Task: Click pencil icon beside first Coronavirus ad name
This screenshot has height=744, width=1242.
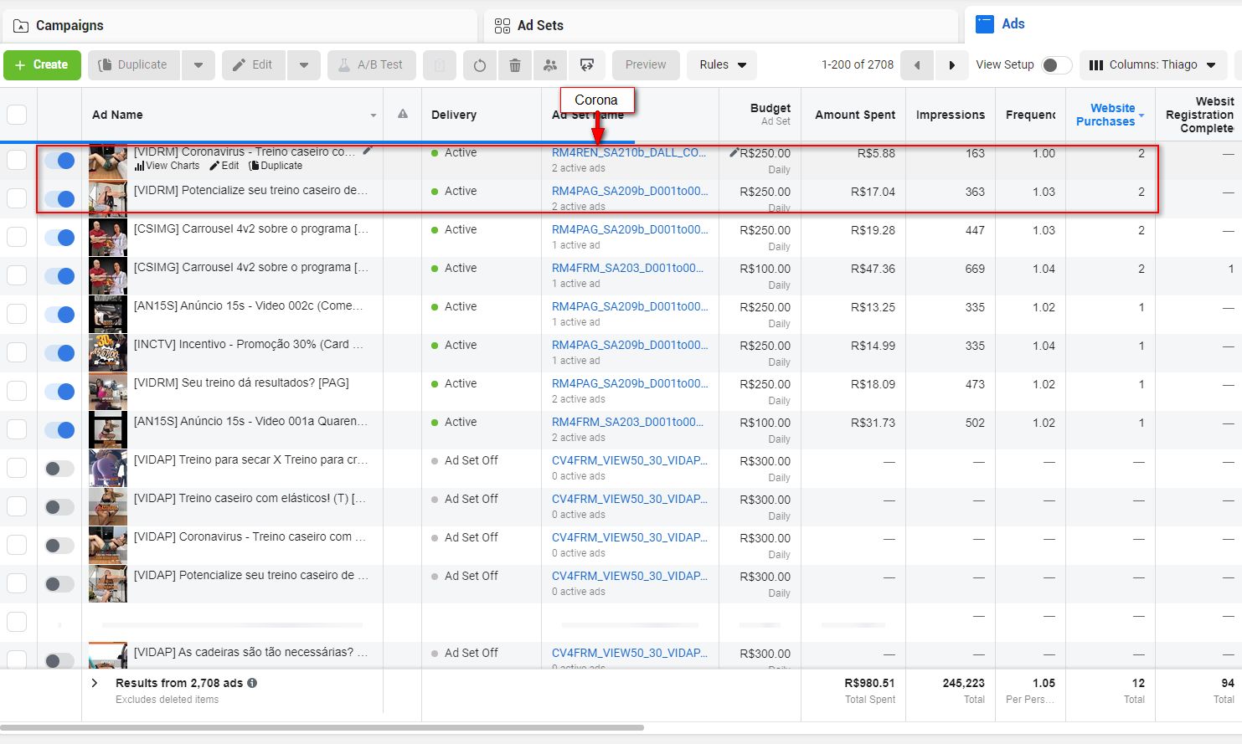Action: [367, 151]
